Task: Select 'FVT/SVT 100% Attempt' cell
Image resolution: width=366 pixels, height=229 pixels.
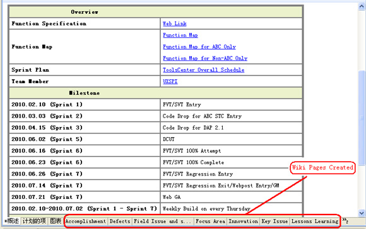Action: pyautogui.click(x=232, y=151)
